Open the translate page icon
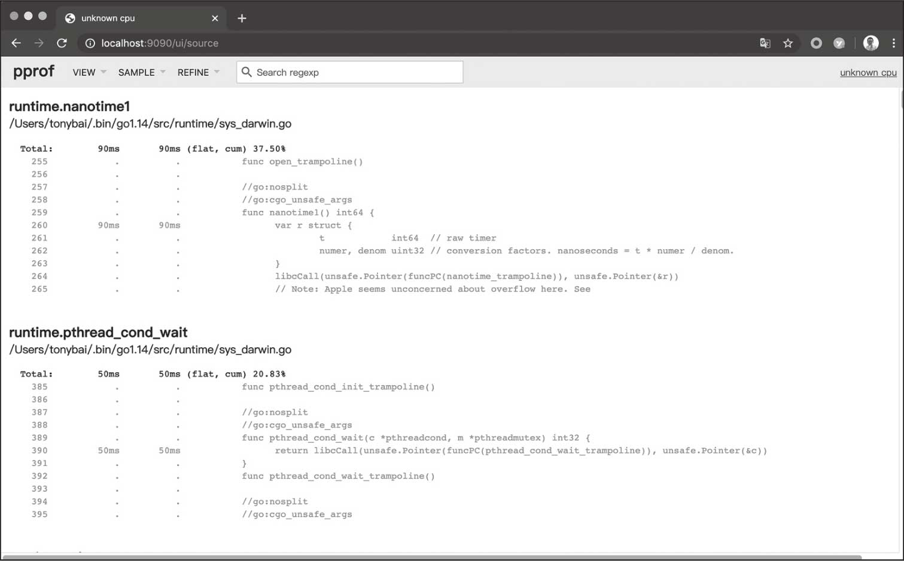Screen dimensions: 904x561 tap(765, 43)
